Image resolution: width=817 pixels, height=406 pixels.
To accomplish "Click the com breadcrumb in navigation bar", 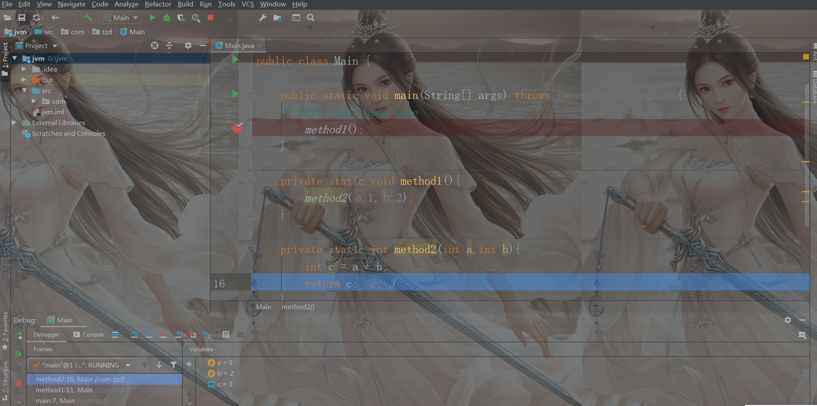I will 73,32.
